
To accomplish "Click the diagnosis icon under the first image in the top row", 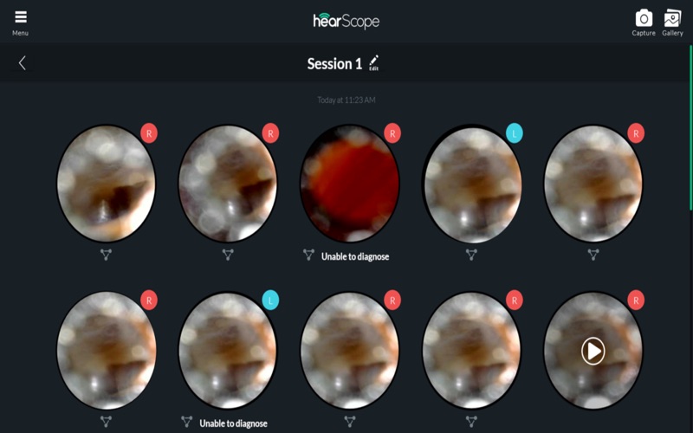I will click(106, 255).
